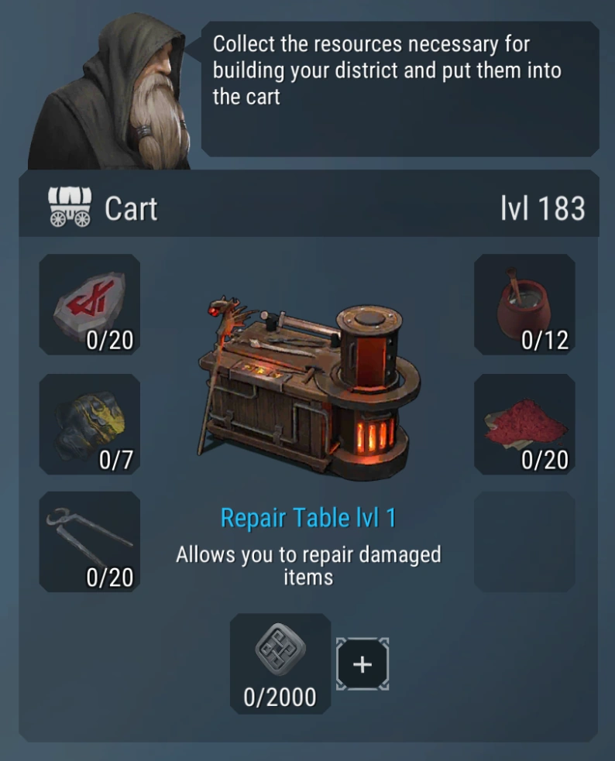Tap the elder's instruction speech bubble
Viewport: 615px width, 761px height.
click(400, 89)
